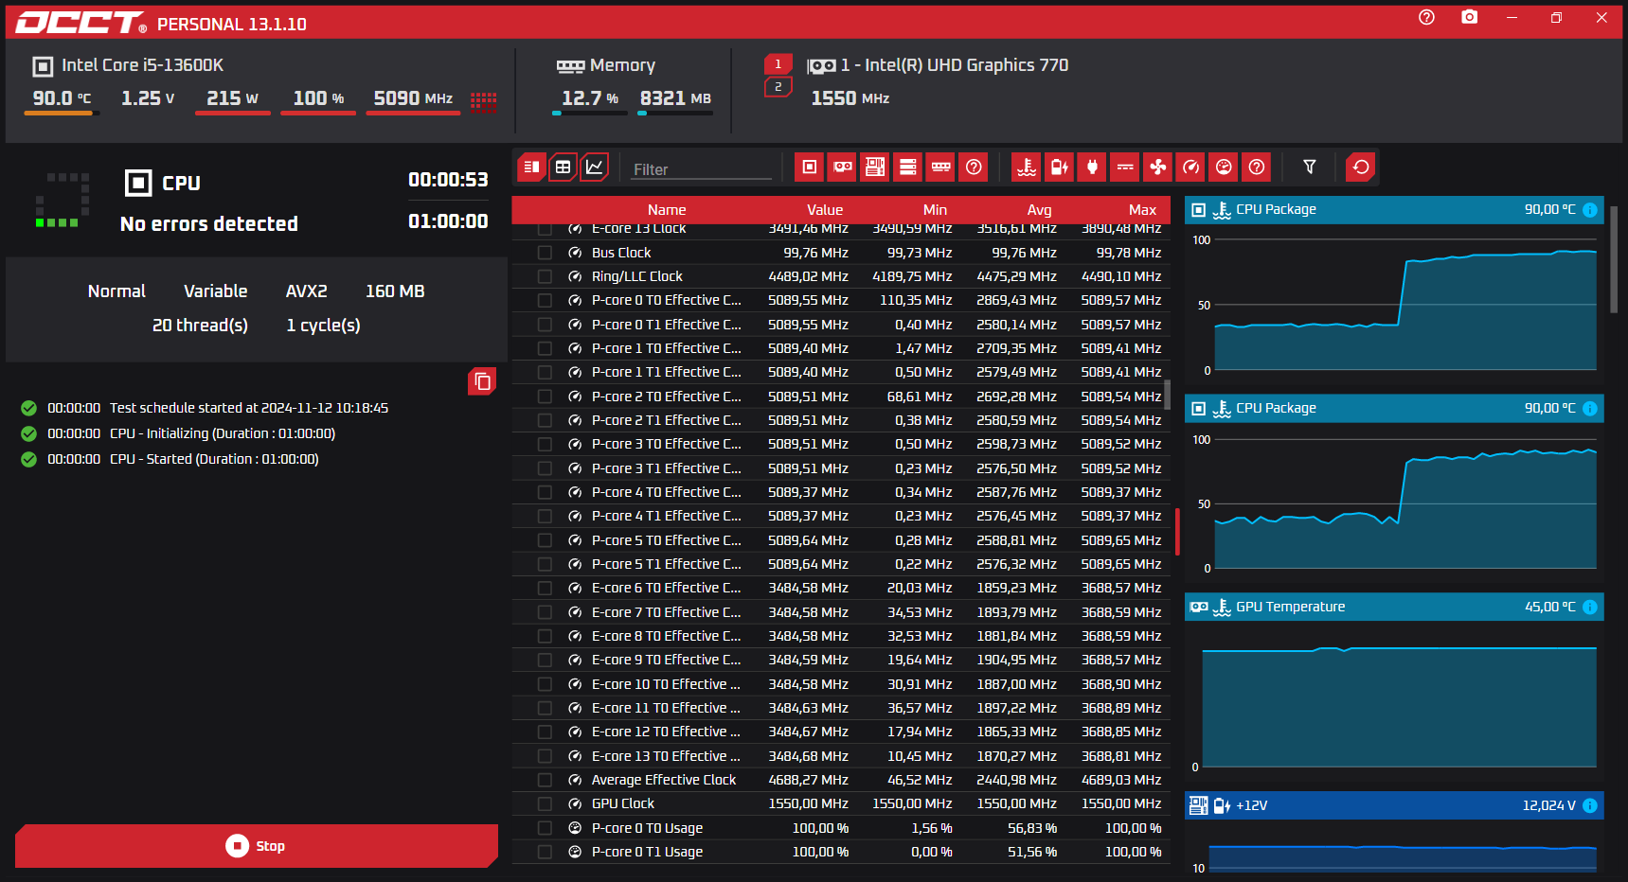The height and width of the screenshot is (882, 1628).
Task: Click the "1 cycle(s)" setting text
Action: pos(324,326)
